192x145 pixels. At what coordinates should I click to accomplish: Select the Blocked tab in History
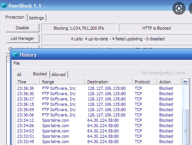[40, 74]
